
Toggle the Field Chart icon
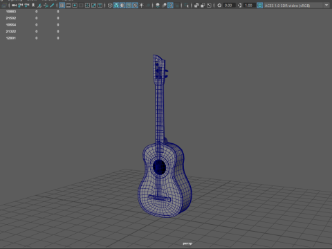point(87,5)
